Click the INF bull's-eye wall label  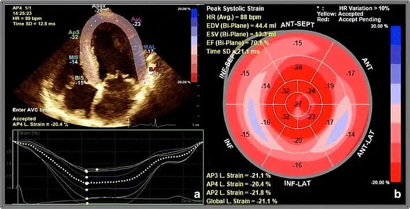[228, 144]
